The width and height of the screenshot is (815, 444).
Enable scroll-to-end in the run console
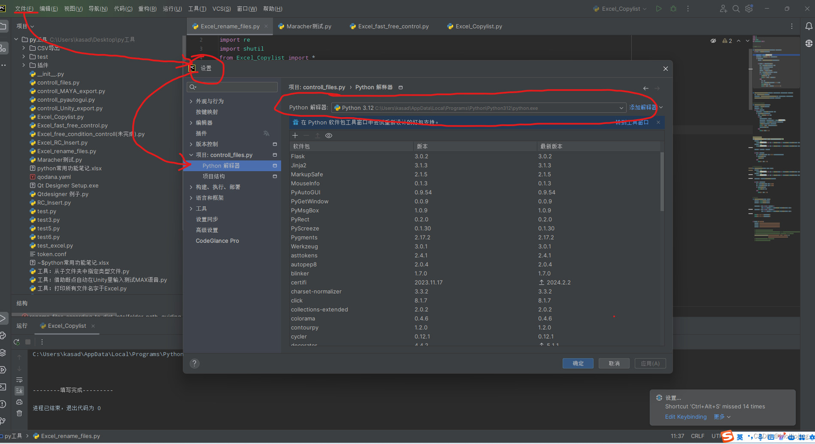[19, 390]
